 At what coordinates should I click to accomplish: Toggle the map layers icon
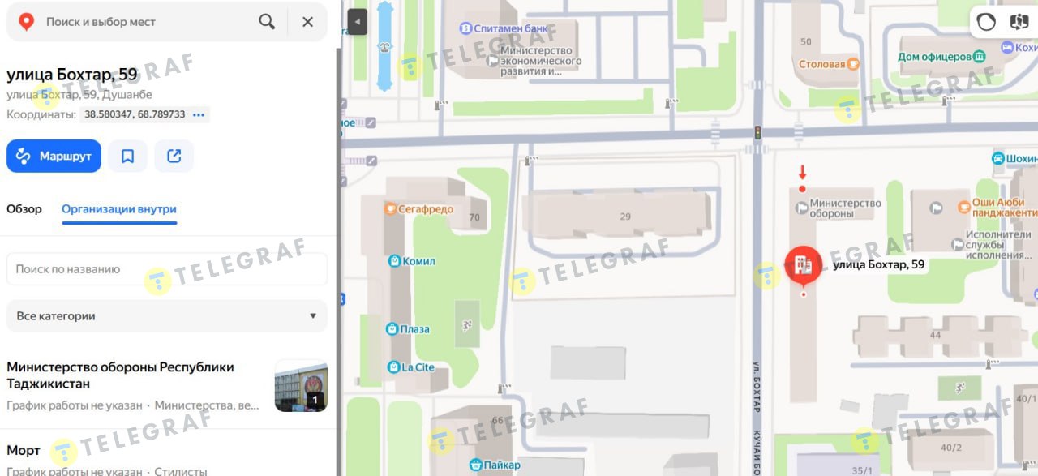point(1019,22)
